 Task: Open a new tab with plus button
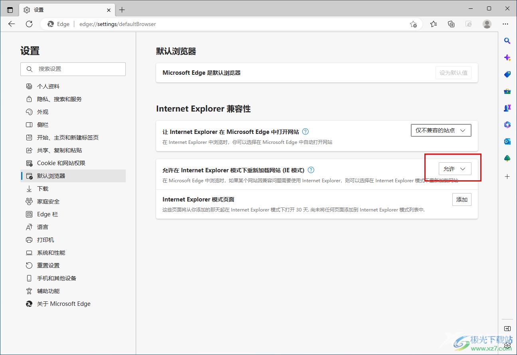tap(122, 10)
